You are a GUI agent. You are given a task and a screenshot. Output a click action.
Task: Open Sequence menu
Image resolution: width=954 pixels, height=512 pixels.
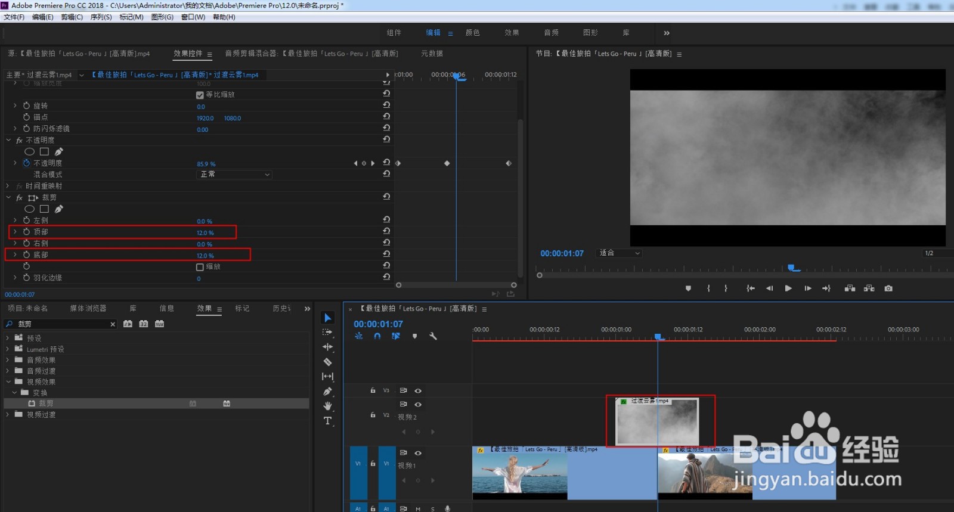point(101,17)
